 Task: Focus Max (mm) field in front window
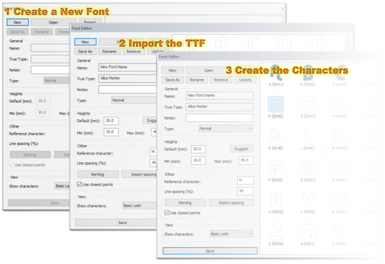click(245, 160)
